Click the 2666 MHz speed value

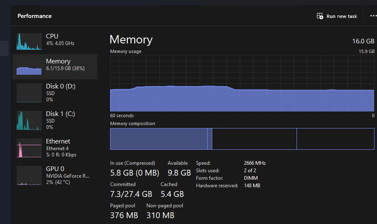(255, 163)
